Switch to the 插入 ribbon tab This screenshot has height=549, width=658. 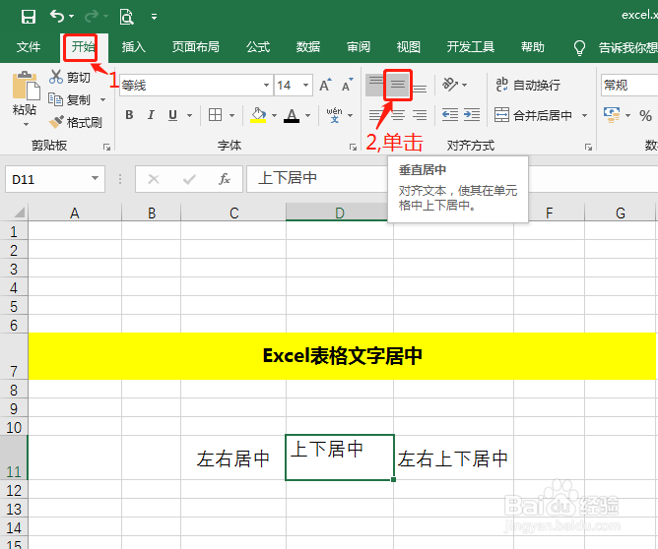[x=133, y=47]
